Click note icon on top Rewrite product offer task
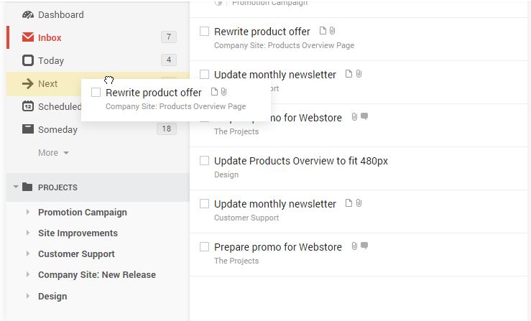 click(x=323, y=31)
